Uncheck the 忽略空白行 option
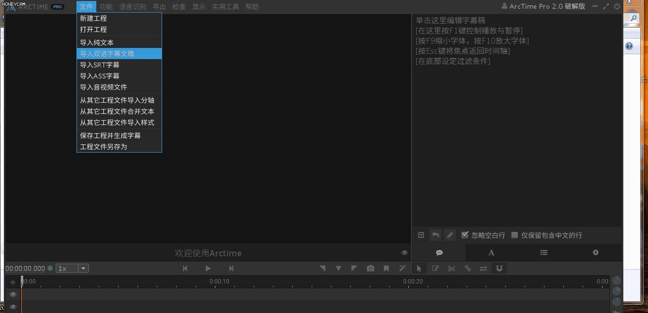This screenshot has width=648, height=313. tap(465, 235)
